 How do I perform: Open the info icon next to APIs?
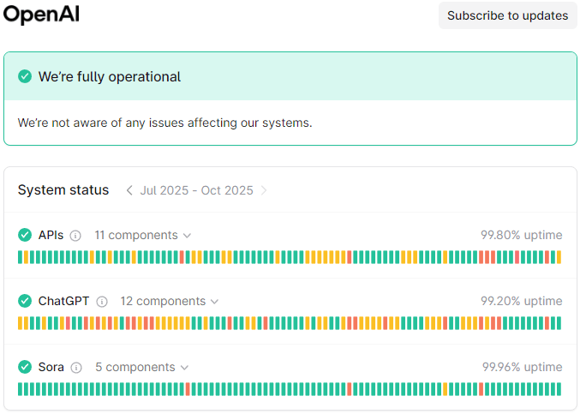75,236
